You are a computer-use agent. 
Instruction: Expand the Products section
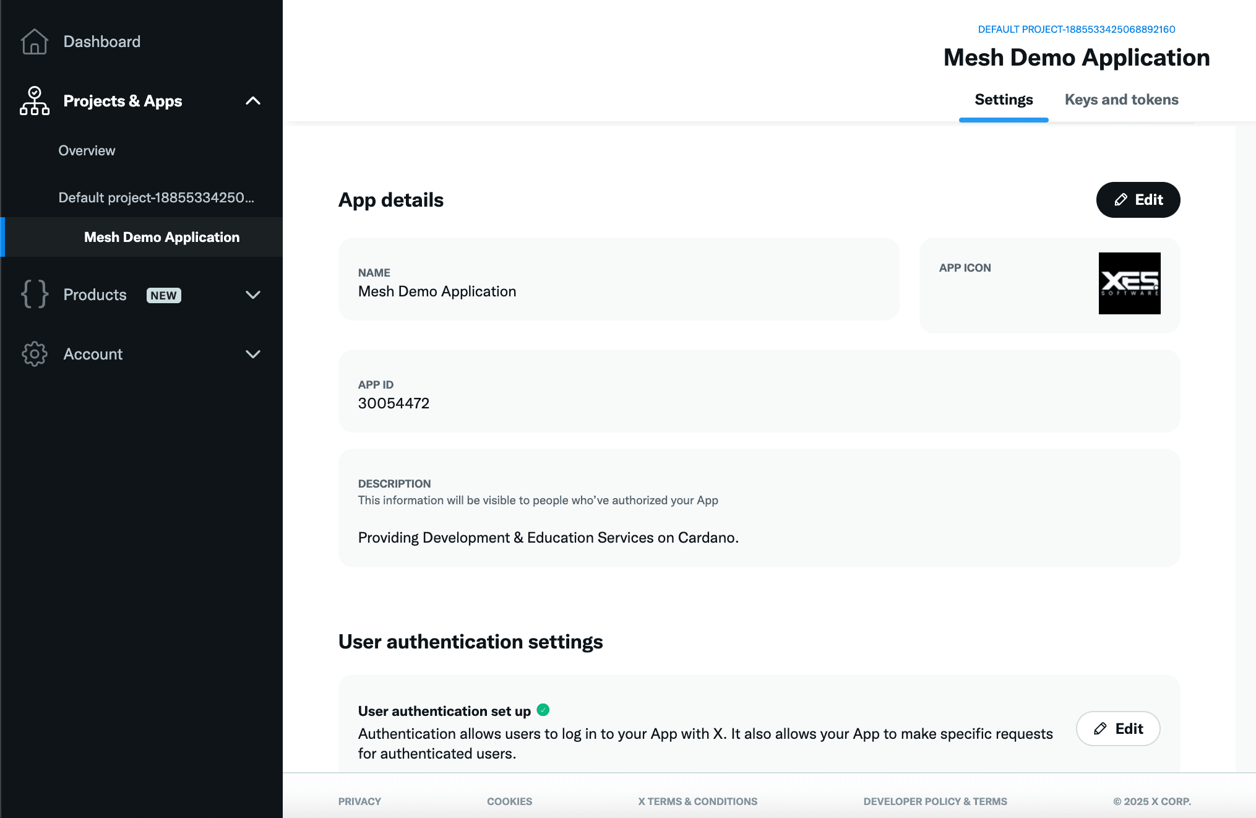253,295
